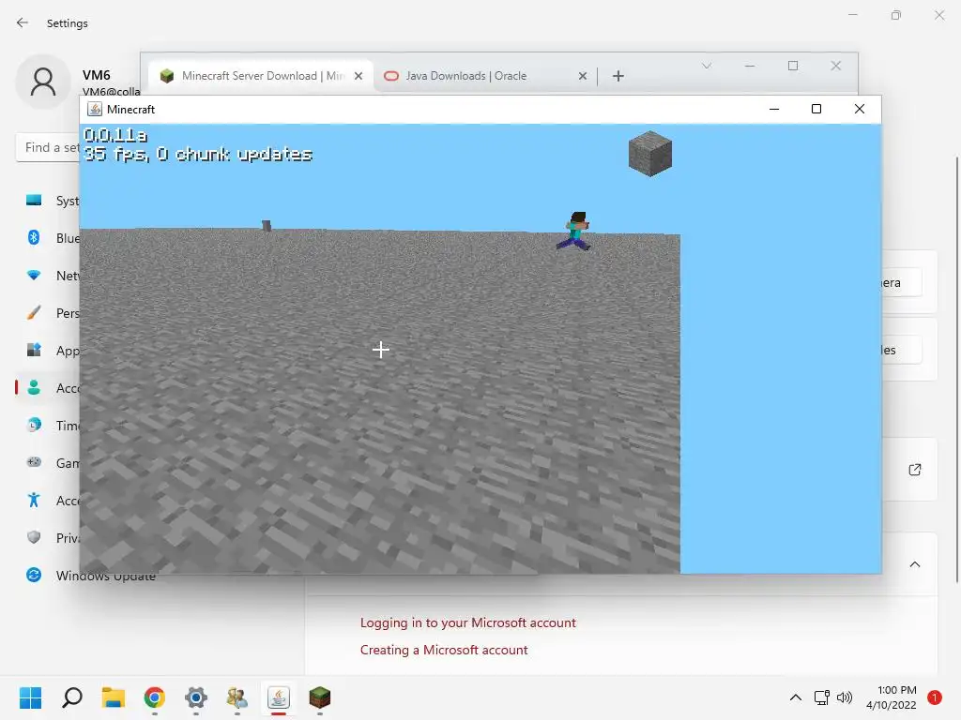Screen dimensions: 961x720
Task: Switch to Google Chrome in taskbar
Action: pyautogui.click(x=155, y=697)
